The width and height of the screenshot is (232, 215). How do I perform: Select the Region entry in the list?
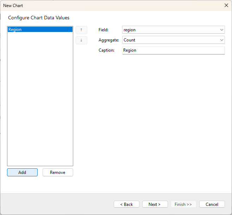pyautogui.click(x=40, y=30)
